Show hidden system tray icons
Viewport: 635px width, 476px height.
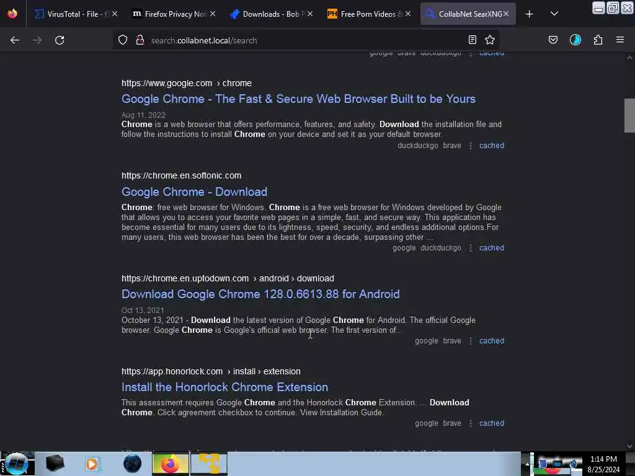[527, 464]
